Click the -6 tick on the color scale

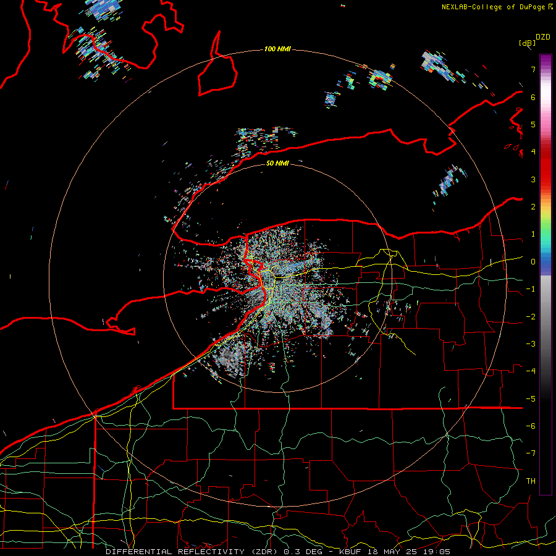click(531, 426)
